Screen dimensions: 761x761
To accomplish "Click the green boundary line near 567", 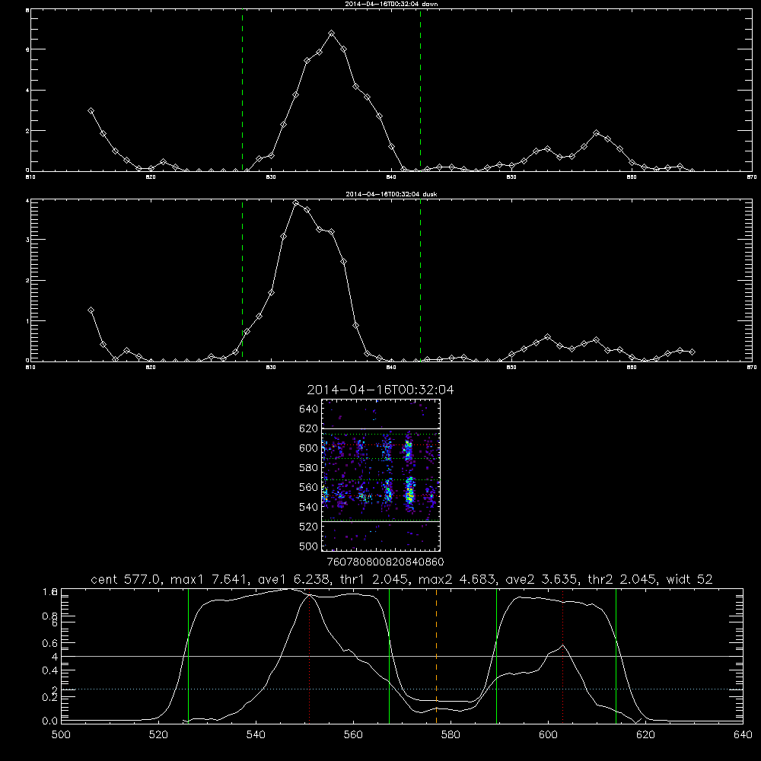I will (x=389, y=655).
